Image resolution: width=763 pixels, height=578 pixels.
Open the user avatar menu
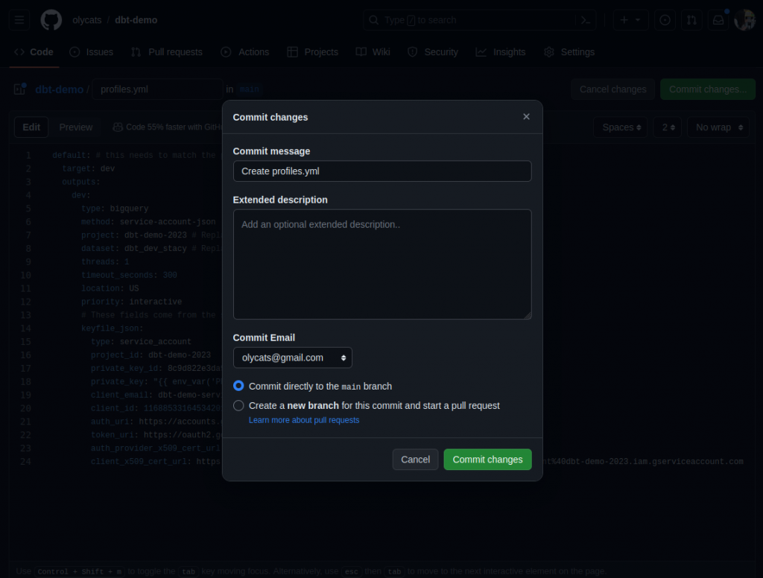(x=744, y=20)
